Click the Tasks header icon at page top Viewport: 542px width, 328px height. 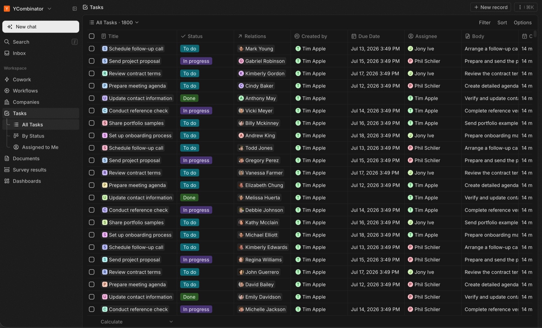tap(85, 7)
